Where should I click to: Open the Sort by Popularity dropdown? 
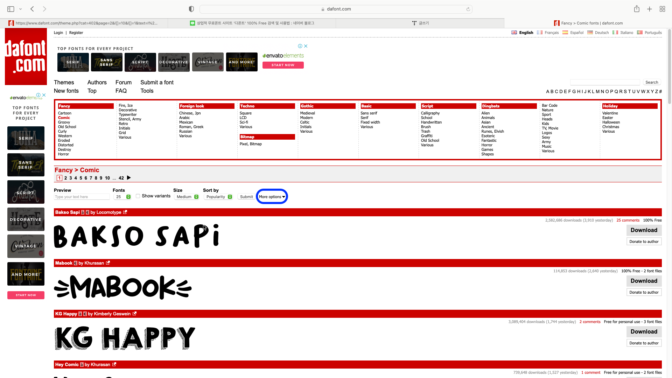click(x=219, y=197)
